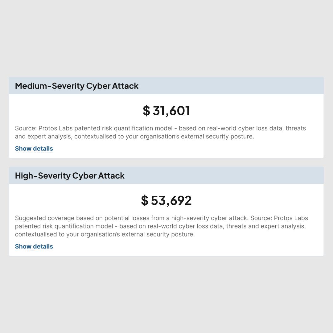Select the $ 53,692 coverage amount
The width and height of the screenshot is (333, 333).
coord(166,200)
